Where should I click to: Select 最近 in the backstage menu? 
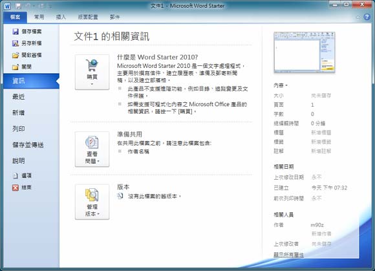coord(19,97)
